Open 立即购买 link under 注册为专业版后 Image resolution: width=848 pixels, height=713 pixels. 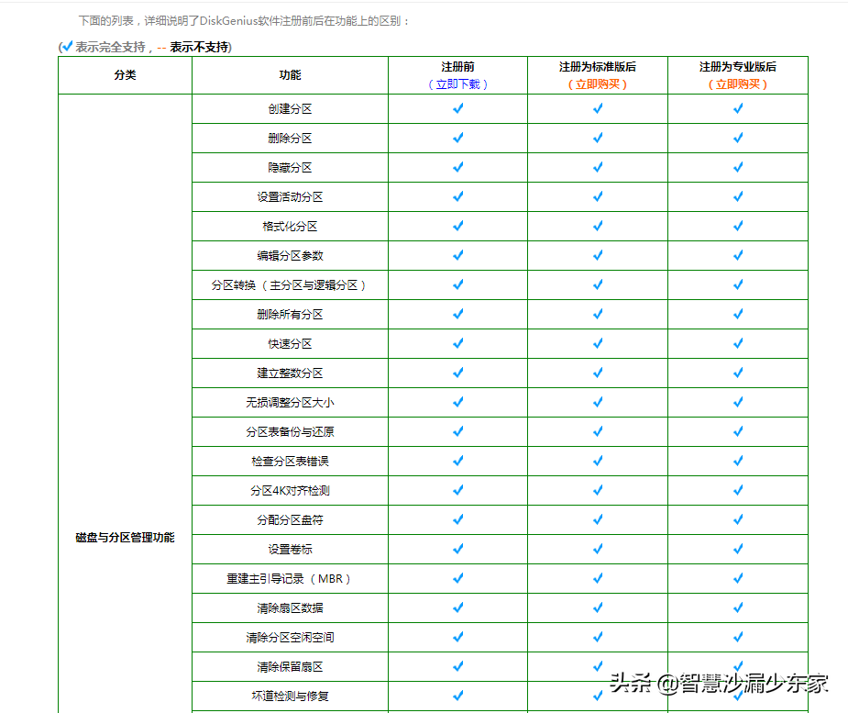pos(738,84)
